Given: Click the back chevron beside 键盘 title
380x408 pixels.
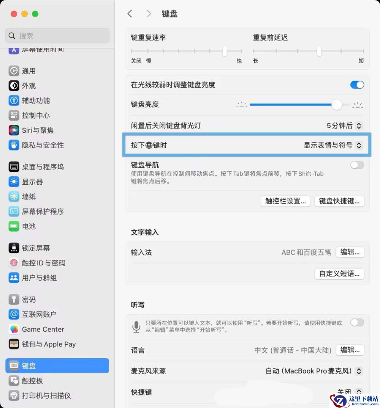Looking at the screenshot, I should (x=130, y=14).
